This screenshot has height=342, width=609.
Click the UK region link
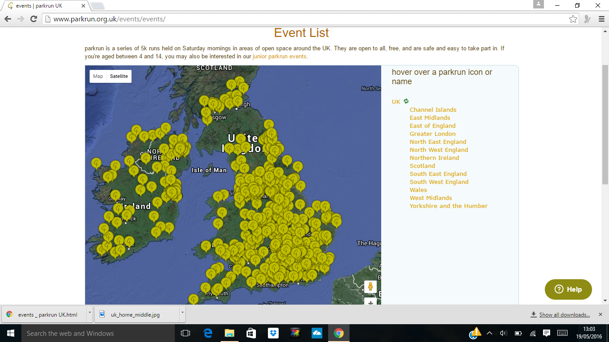click(396, 102)
